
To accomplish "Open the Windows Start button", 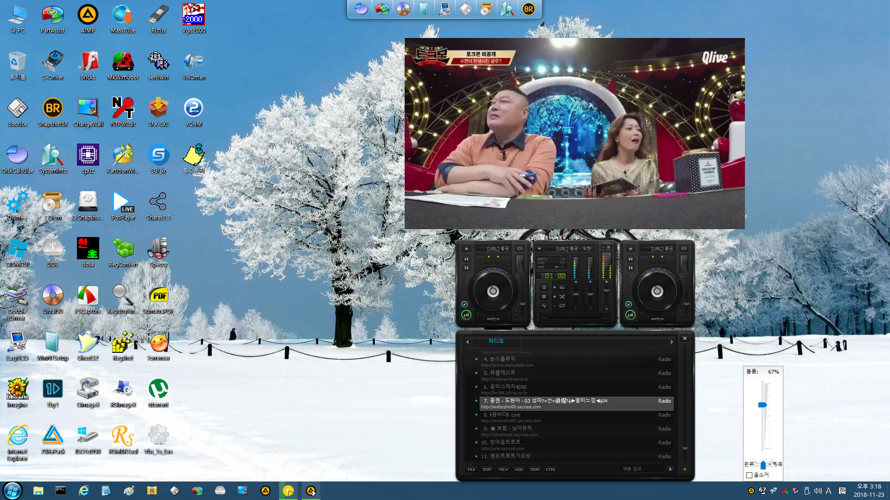I will [13, 491].
